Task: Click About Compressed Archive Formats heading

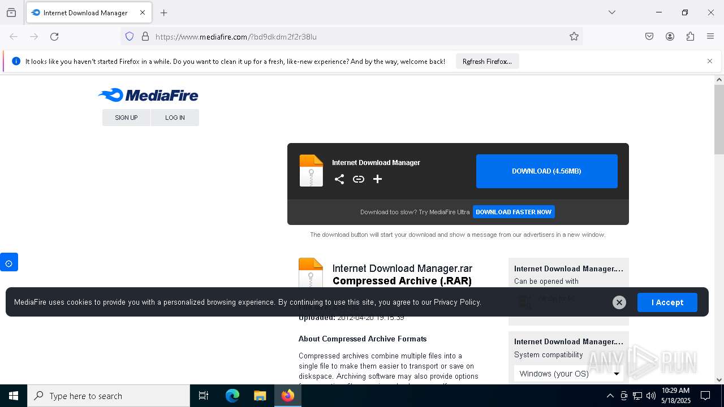Action: [363, 339]
